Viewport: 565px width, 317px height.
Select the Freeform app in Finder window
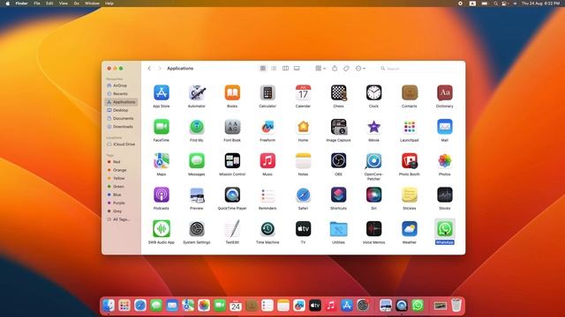pos(267,127)
